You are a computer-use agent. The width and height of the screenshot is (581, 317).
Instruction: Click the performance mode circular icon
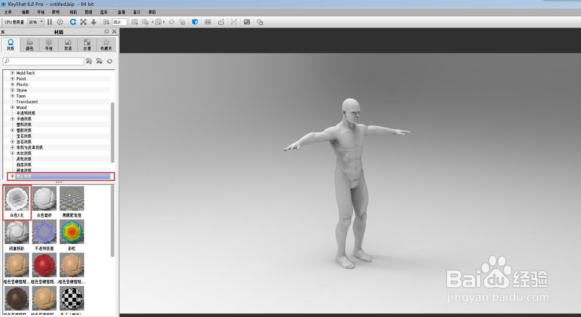(x=60, y=22)
